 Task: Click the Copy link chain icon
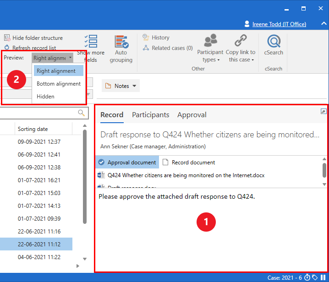coord(241,40)
